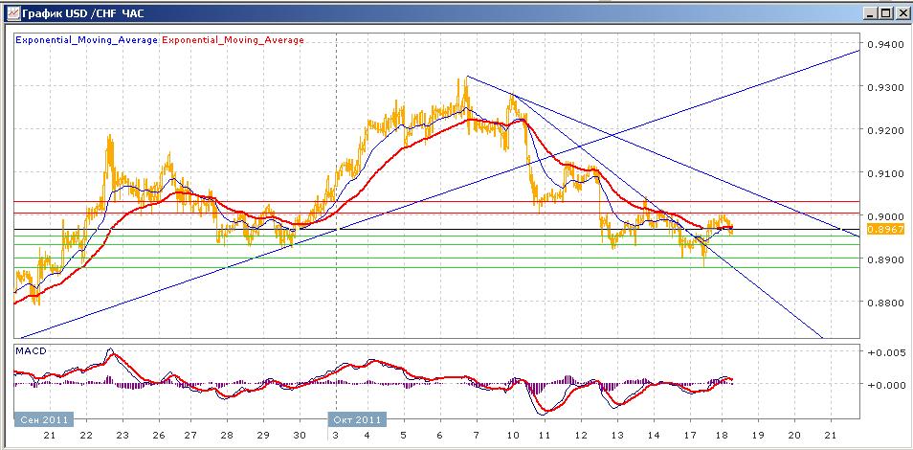Click date 19 on the time axis
Screen dimensions: 913x450
[x=759, y=436]
